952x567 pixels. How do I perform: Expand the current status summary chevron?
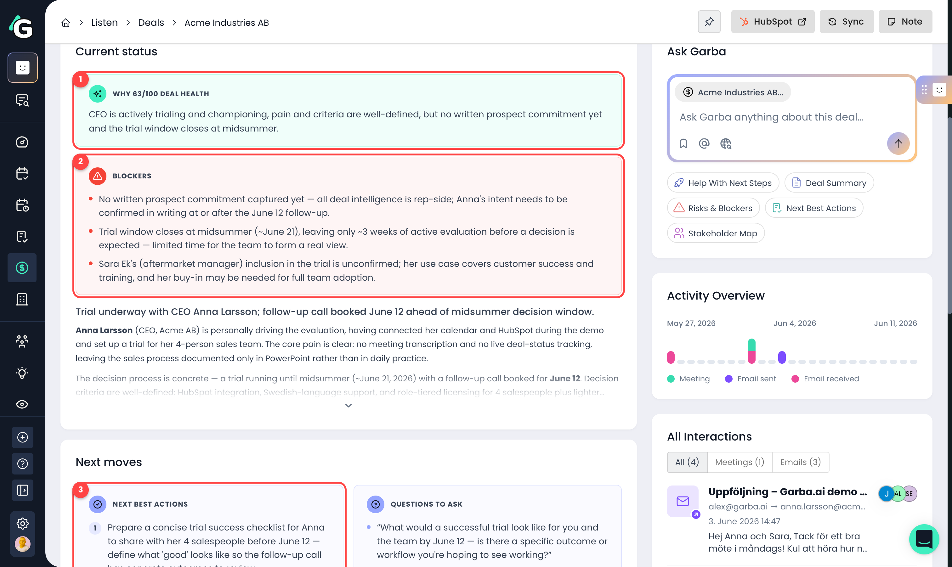coord(348,406)
